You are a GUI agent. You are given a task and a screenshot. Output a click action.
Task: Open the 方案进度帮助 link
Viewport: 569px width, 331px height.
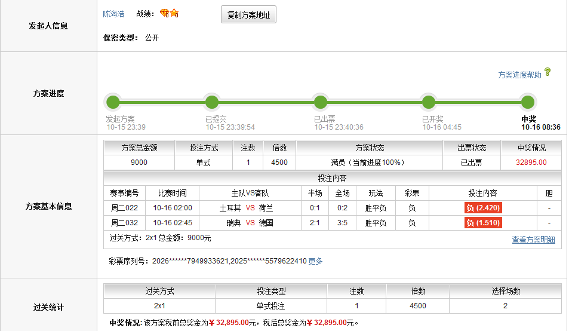click(519, 75)
